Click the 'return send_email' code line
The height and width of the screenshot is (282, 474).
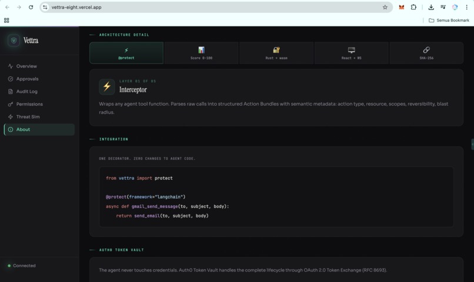point(162,216)
